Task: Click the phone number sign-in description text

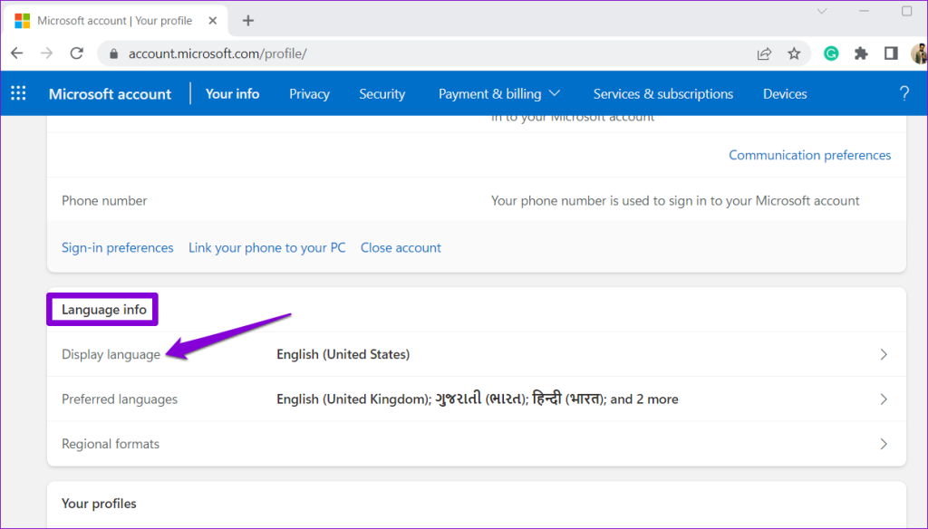Action: [674, 200]
